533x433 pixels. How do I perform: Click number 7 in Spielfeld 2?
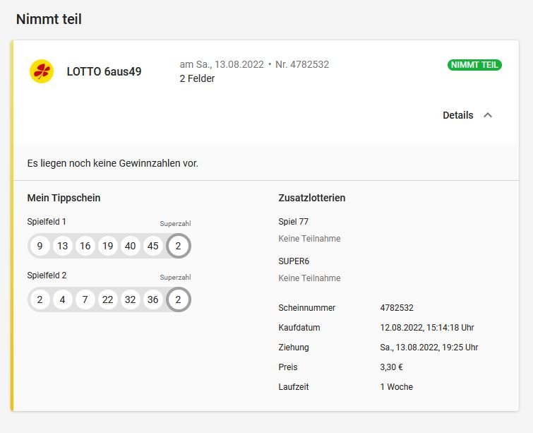(85, 299)
